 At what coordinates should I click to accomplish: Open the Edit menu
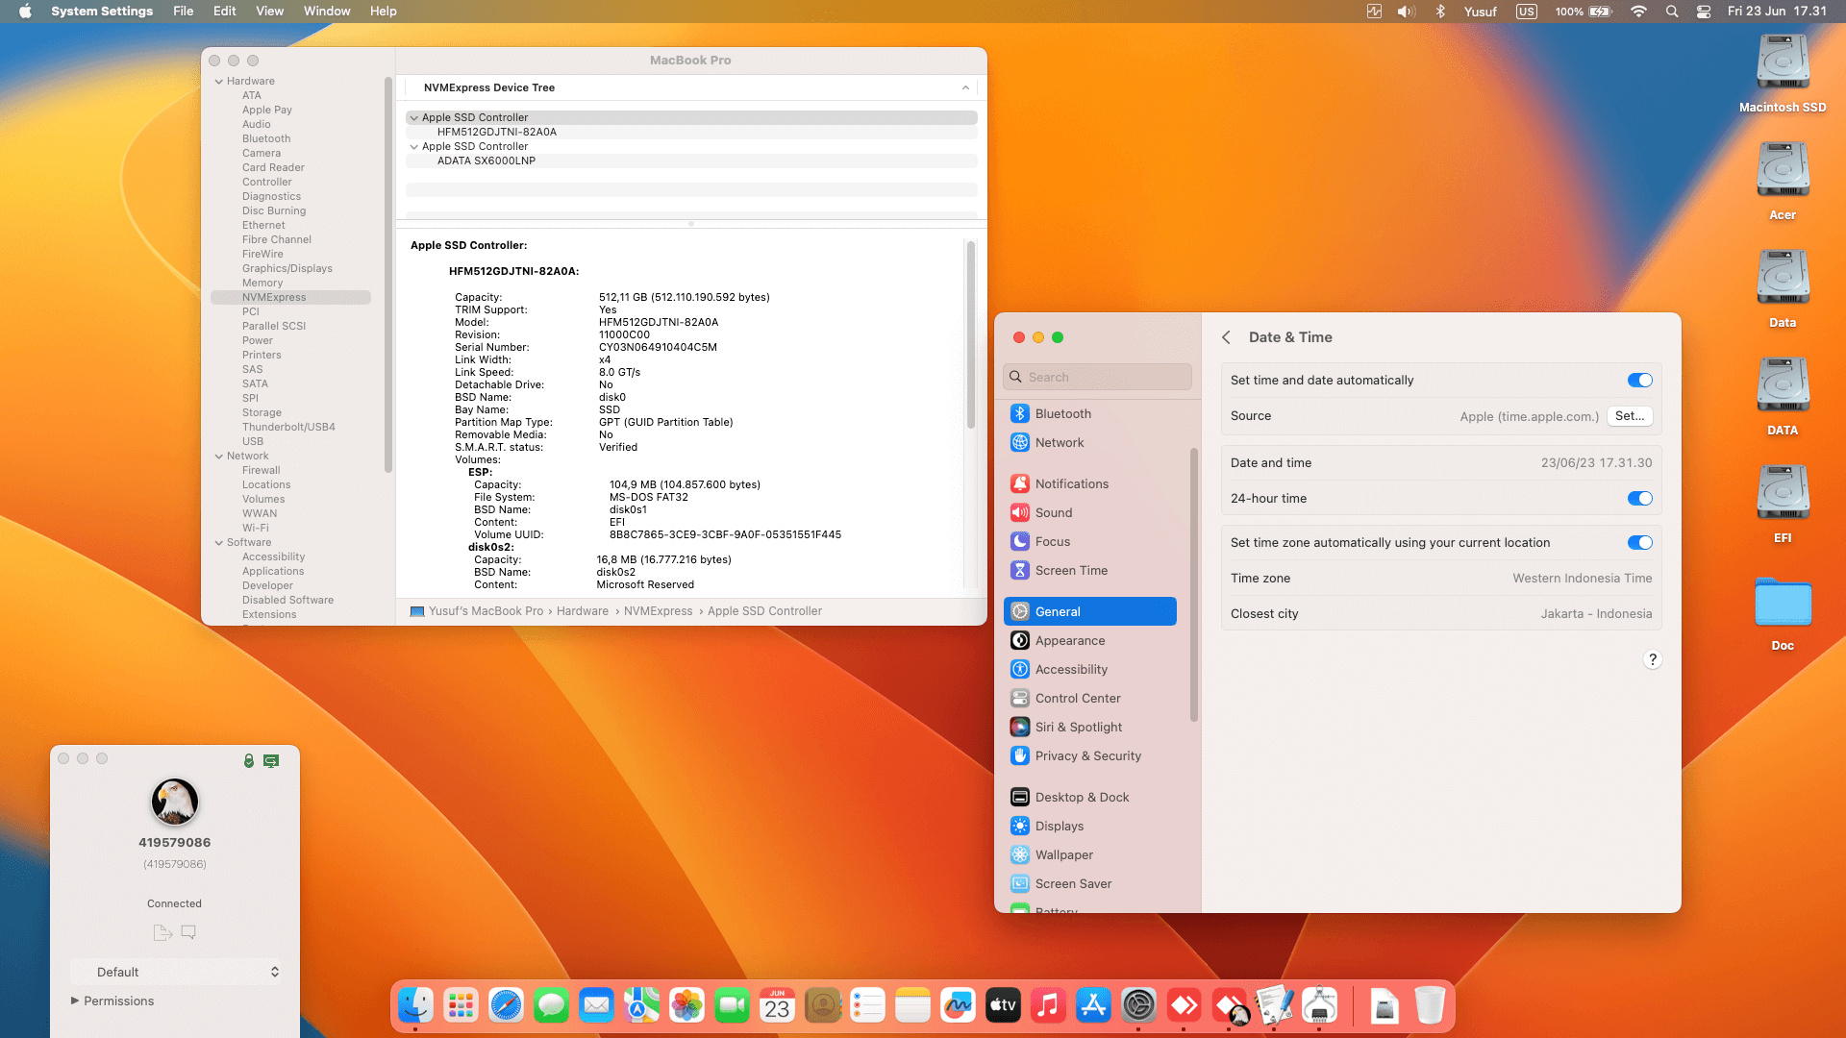pyautogui.click(x=224, y=12)
